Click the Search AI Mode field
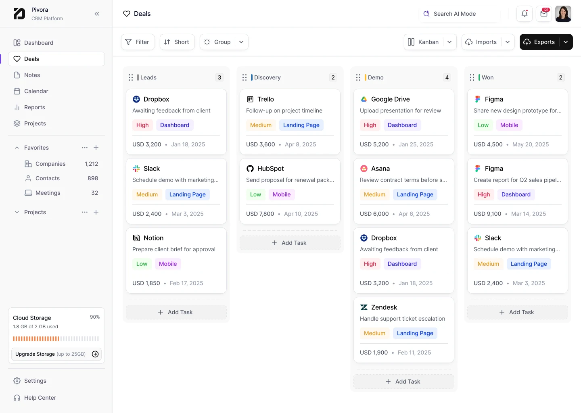Image resolution: width=581 pixels, height=413 pixels. 460,14
